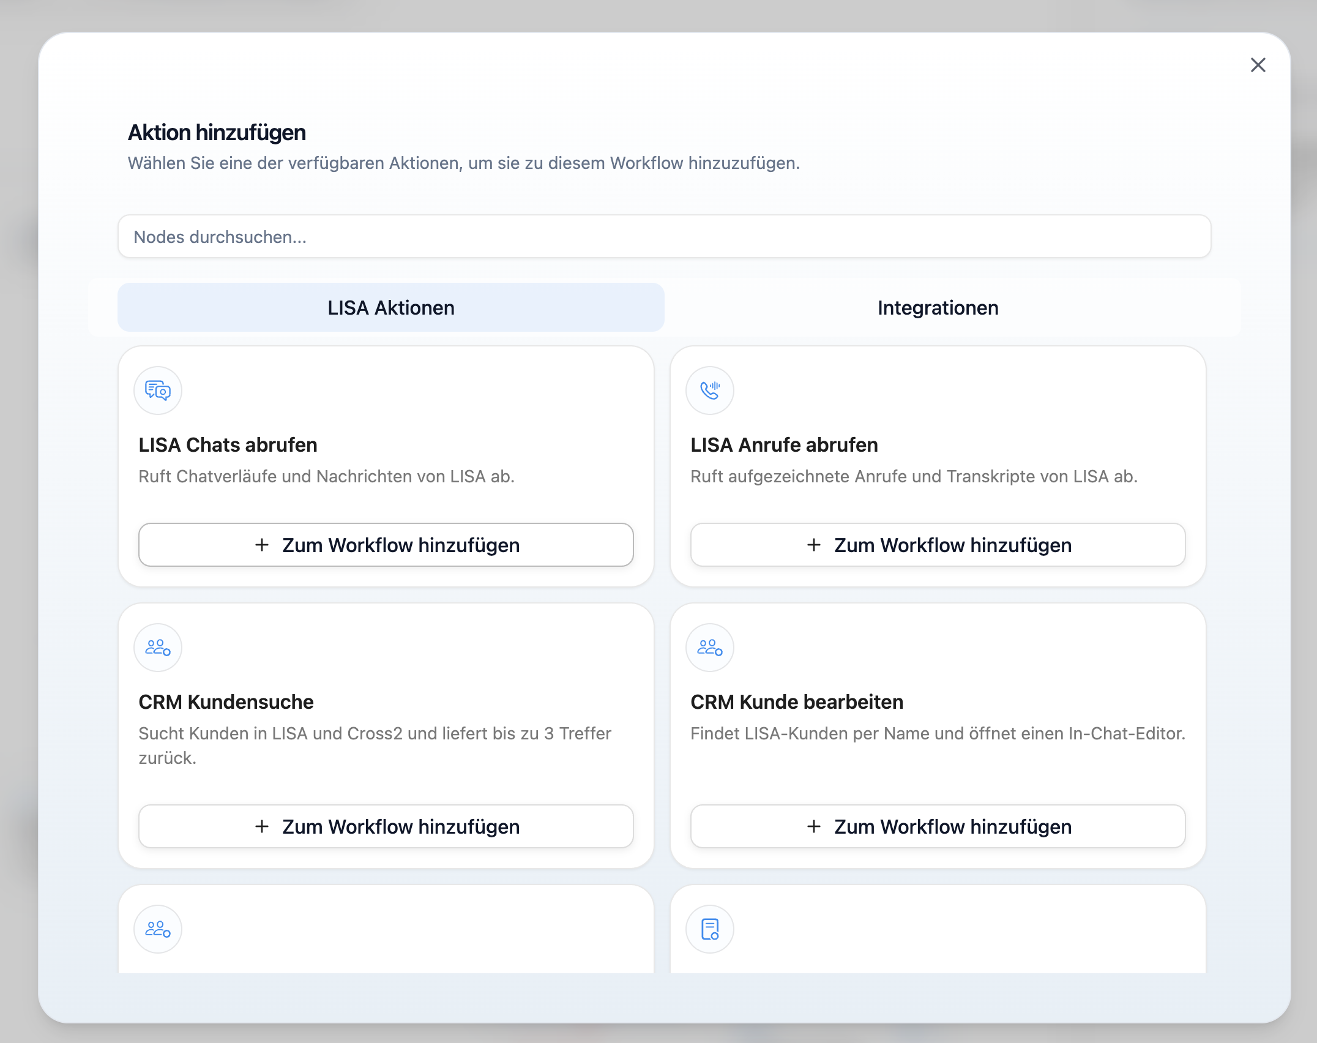Add CRM Kunde bearbeiten to workflow

click(x=938, y=826)
